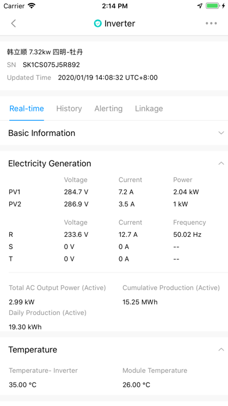The image size is (228, 406).
Task: Tap the location arrow status icon
Action: click(x=200, y=6)
